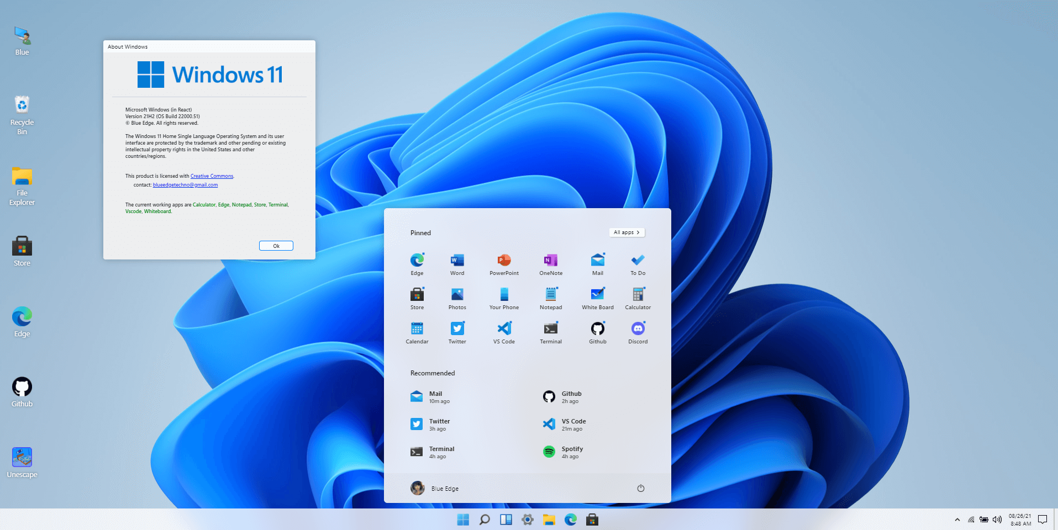Show hidden tray icons chevron

(x=957, y=520)
